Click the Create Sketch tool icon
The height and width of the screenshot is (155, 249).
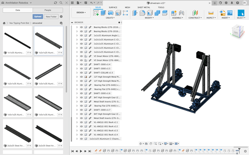pos(96,13)
